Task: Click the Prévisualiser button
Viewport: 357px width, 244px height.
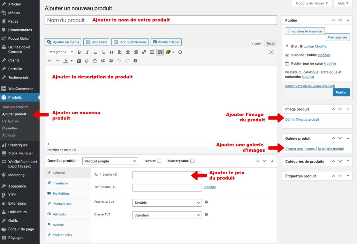Action: click(x=337, y=37)
